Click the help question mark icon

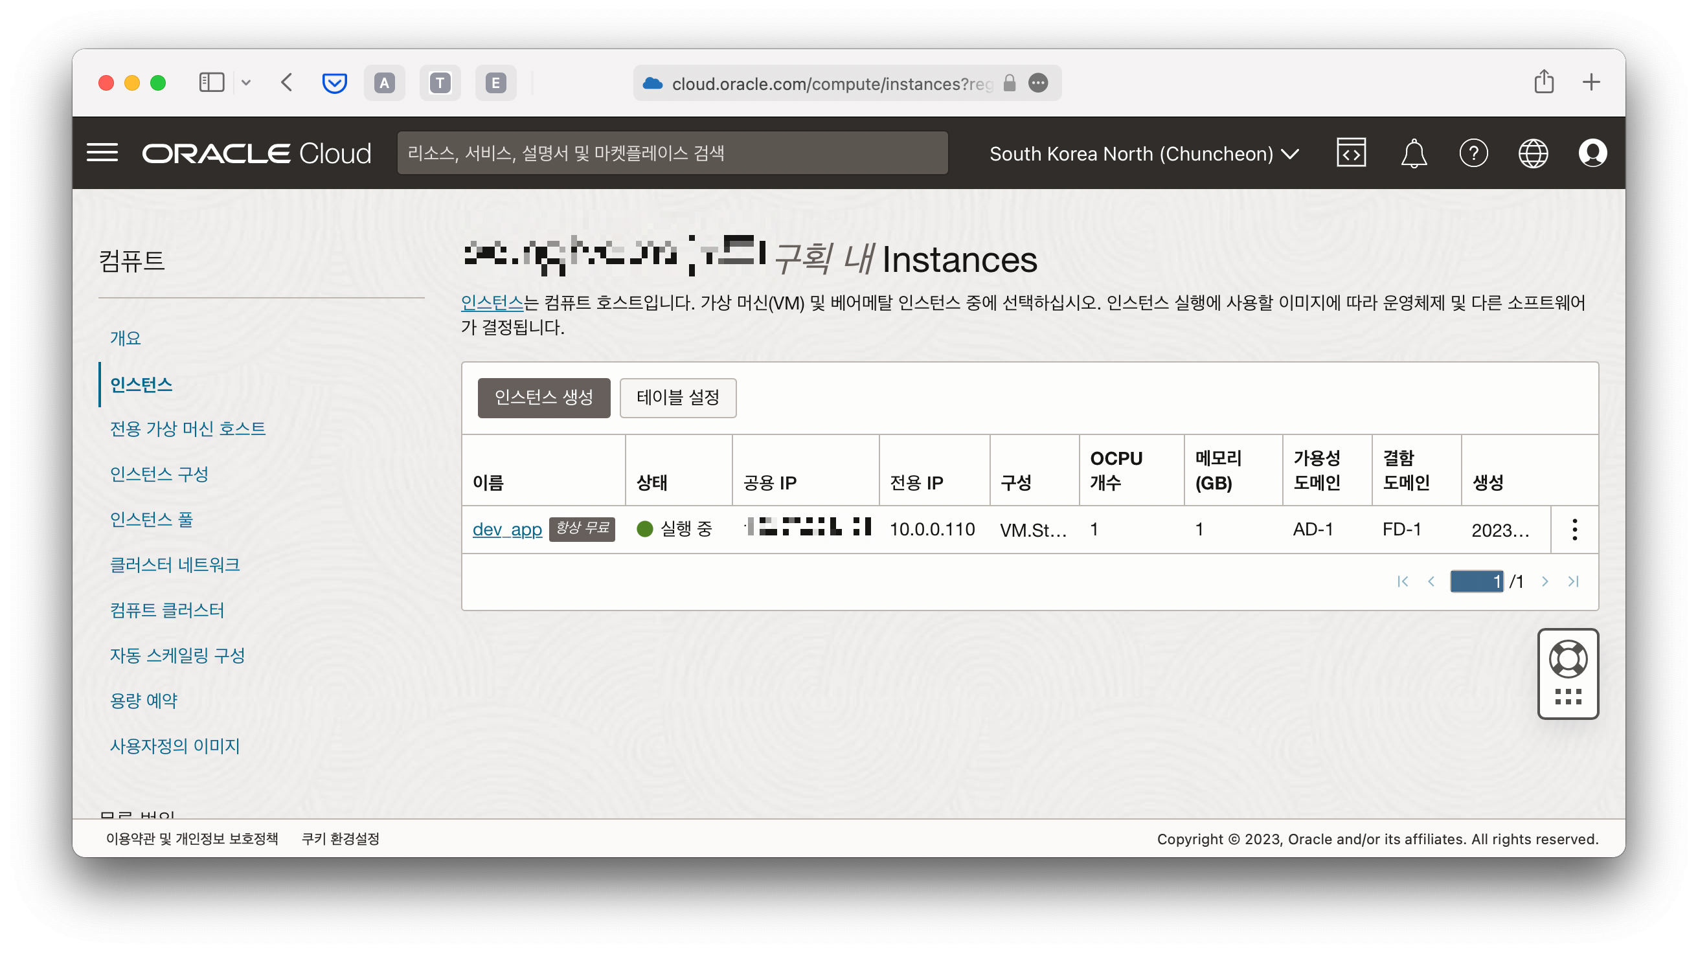(x=1473, y=153)
